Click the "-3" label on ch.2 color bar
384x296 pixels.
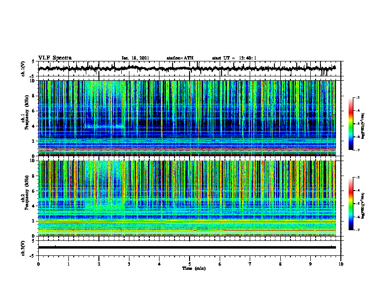[357, 178]
